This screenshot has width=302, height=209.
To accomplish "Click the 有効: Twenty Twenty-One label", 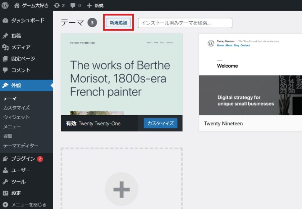I will tap(93, 124).
